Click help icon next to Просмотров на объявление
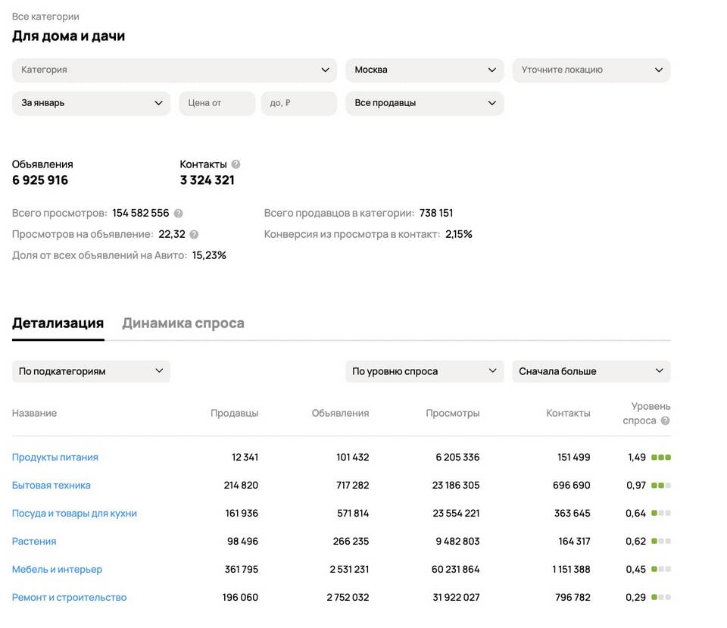727x628 pixels. pos(195,235)
